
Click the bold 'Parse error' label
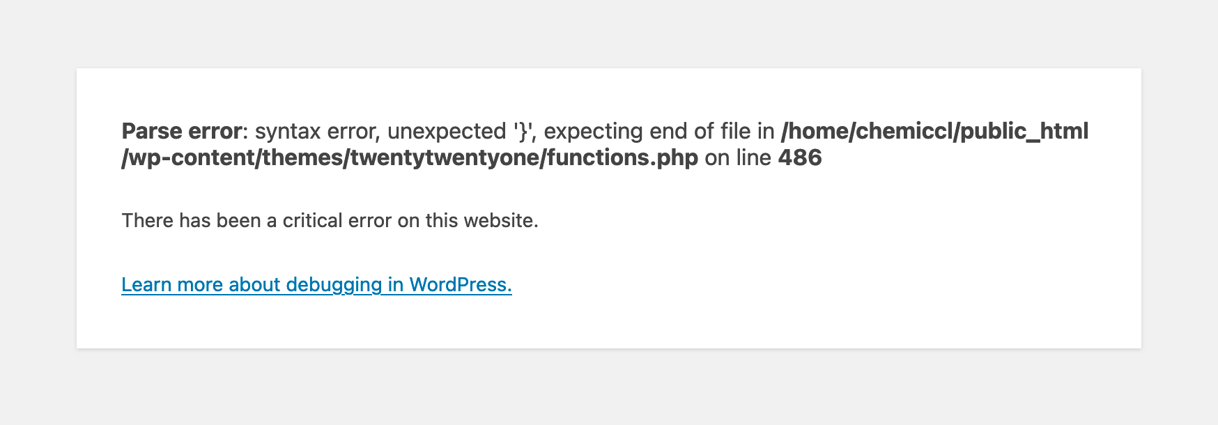(181, 131)
